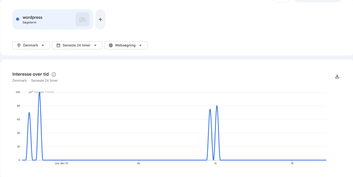The width and height of the screenshot is (353, 177).
Task: Click the location pin icon in Denmark filter
Action: point(19,45)
